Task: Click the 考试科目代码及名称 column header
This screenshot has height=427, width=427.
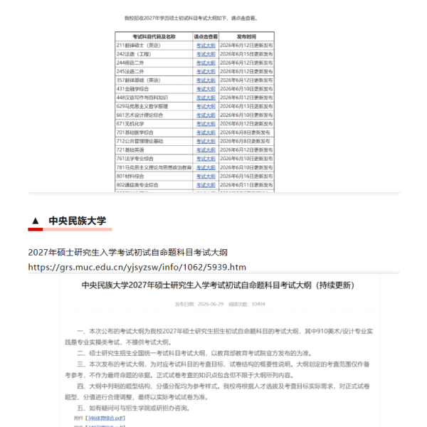Action: point(154,36)
